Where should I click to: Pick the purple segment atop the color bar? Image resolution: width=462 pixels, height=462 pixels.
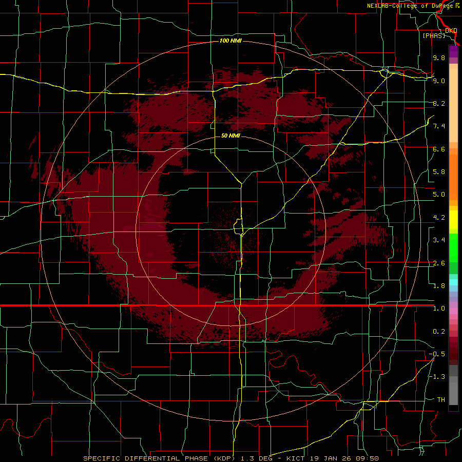(x=453, y=51)
